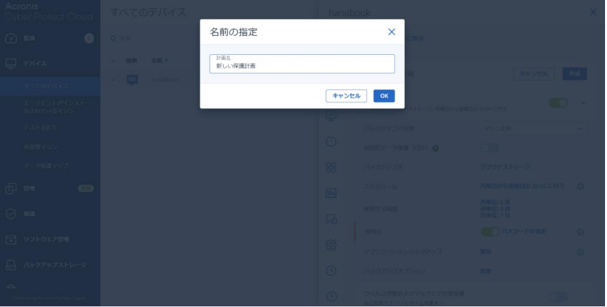Click the 名前 column sort header
Screen dimensions: 607x307
click(160, 60)
